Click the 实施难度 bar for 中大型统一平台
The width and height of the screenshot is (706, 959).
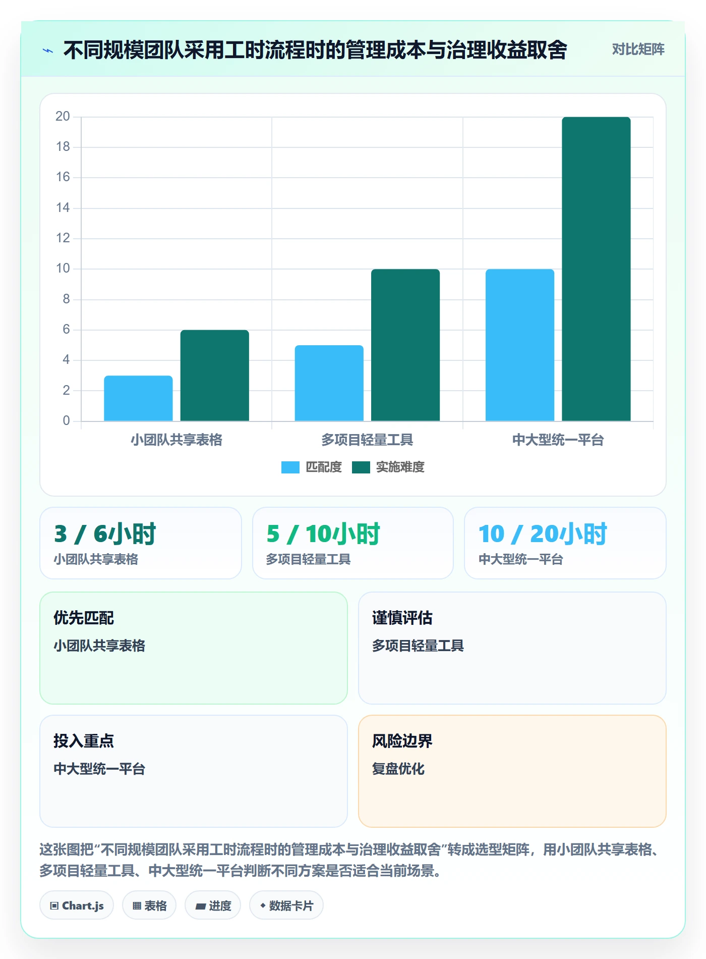tap(596, 269)
